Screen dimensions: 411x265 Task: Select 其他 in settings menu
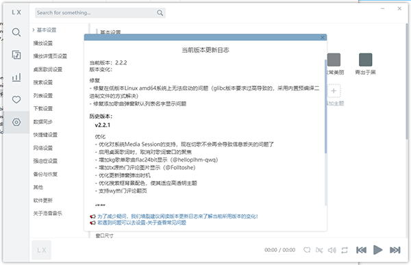pos(38,187)
